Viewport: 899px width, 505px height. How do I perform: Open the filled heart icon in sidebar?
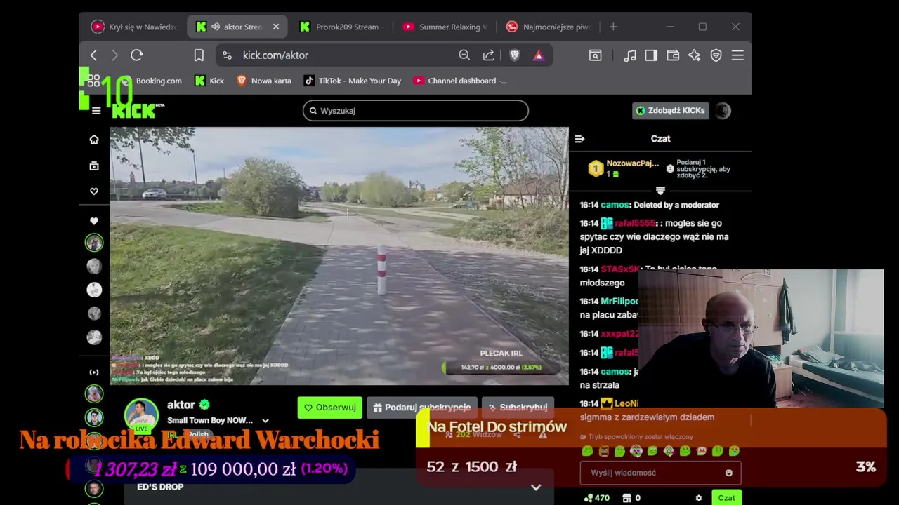pos(94,221)
